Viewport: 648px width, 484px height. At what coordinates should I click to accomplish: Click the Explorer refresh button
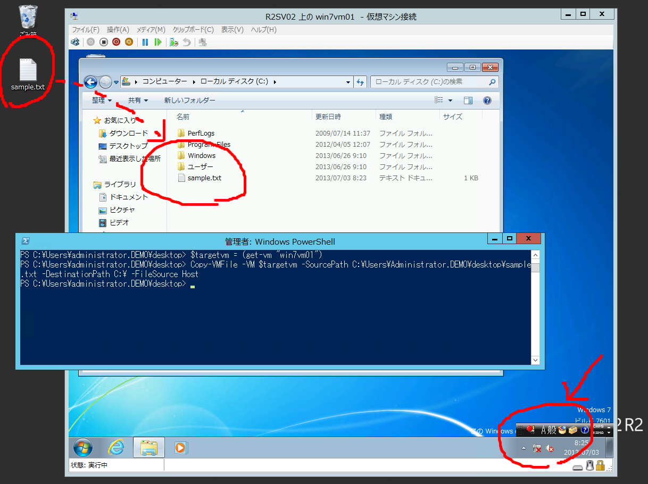point(360,82)
